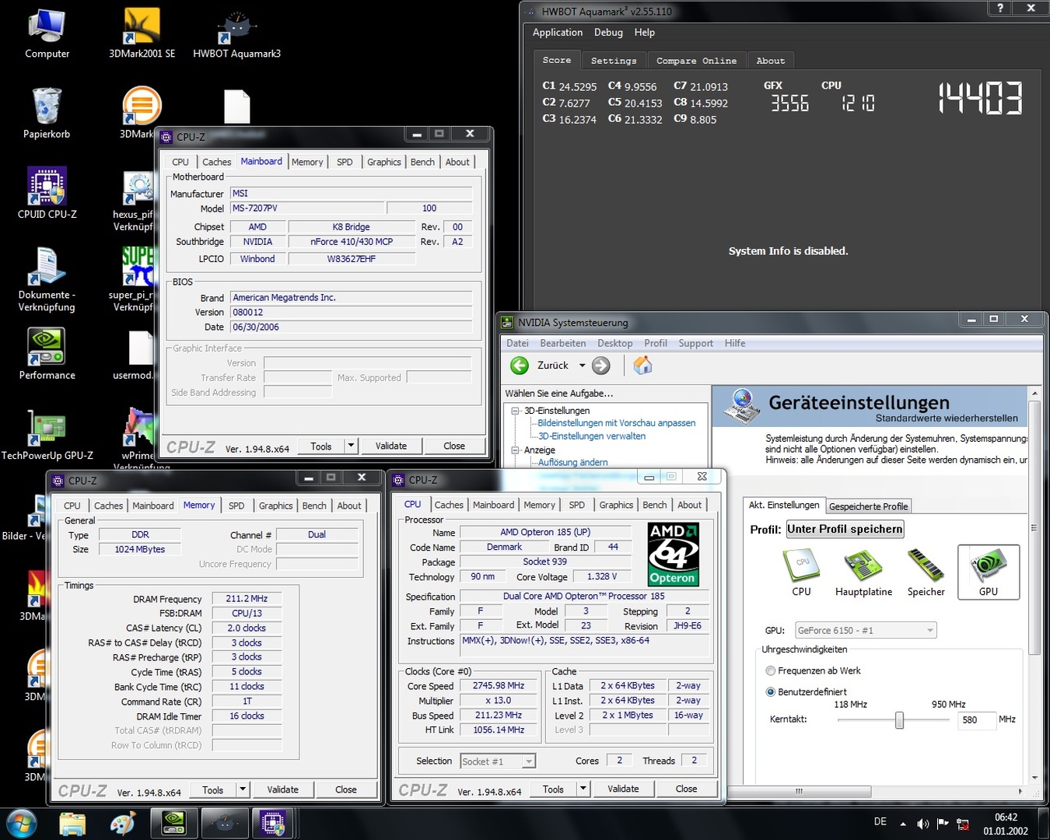This screenshot has height=840, width=1050.
Task: Click Validate in the Mainboard CPU-Z window
Action: click(x=391, y=446)
